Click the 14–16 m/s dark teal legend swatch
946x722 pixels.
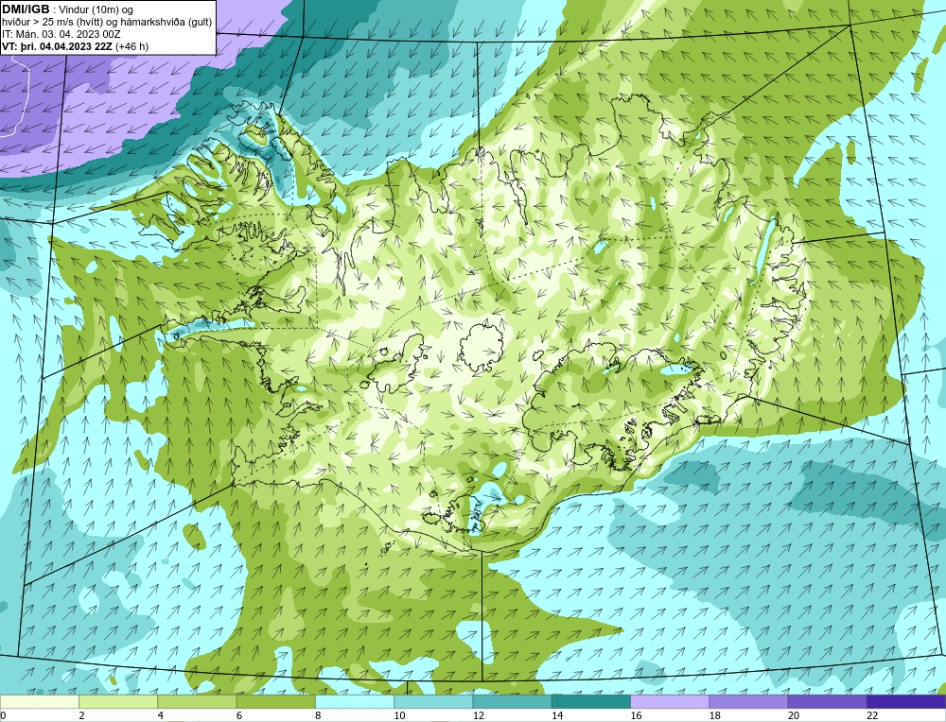[590, 702]
